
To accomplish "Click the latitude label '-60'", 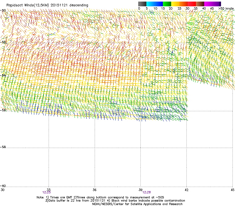I will coord(3,186).
